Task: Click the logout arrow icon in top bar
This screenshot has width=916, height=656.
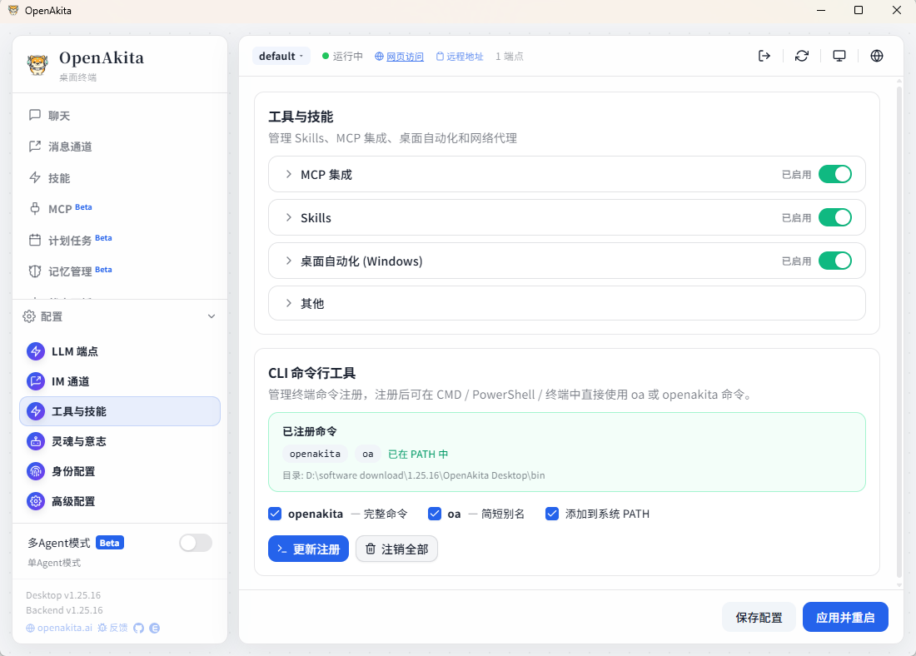Action: (x=764, y=56)
